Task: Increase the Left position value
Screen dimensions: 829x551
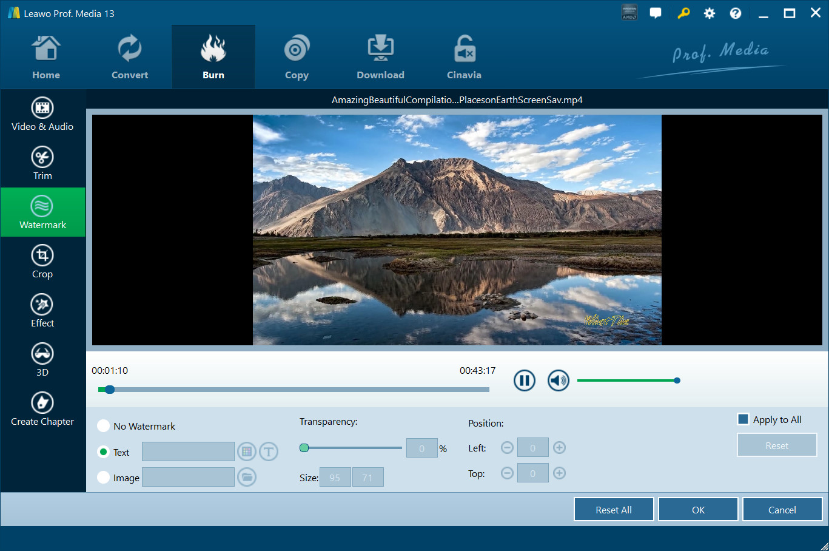Action: click(559, 448)
